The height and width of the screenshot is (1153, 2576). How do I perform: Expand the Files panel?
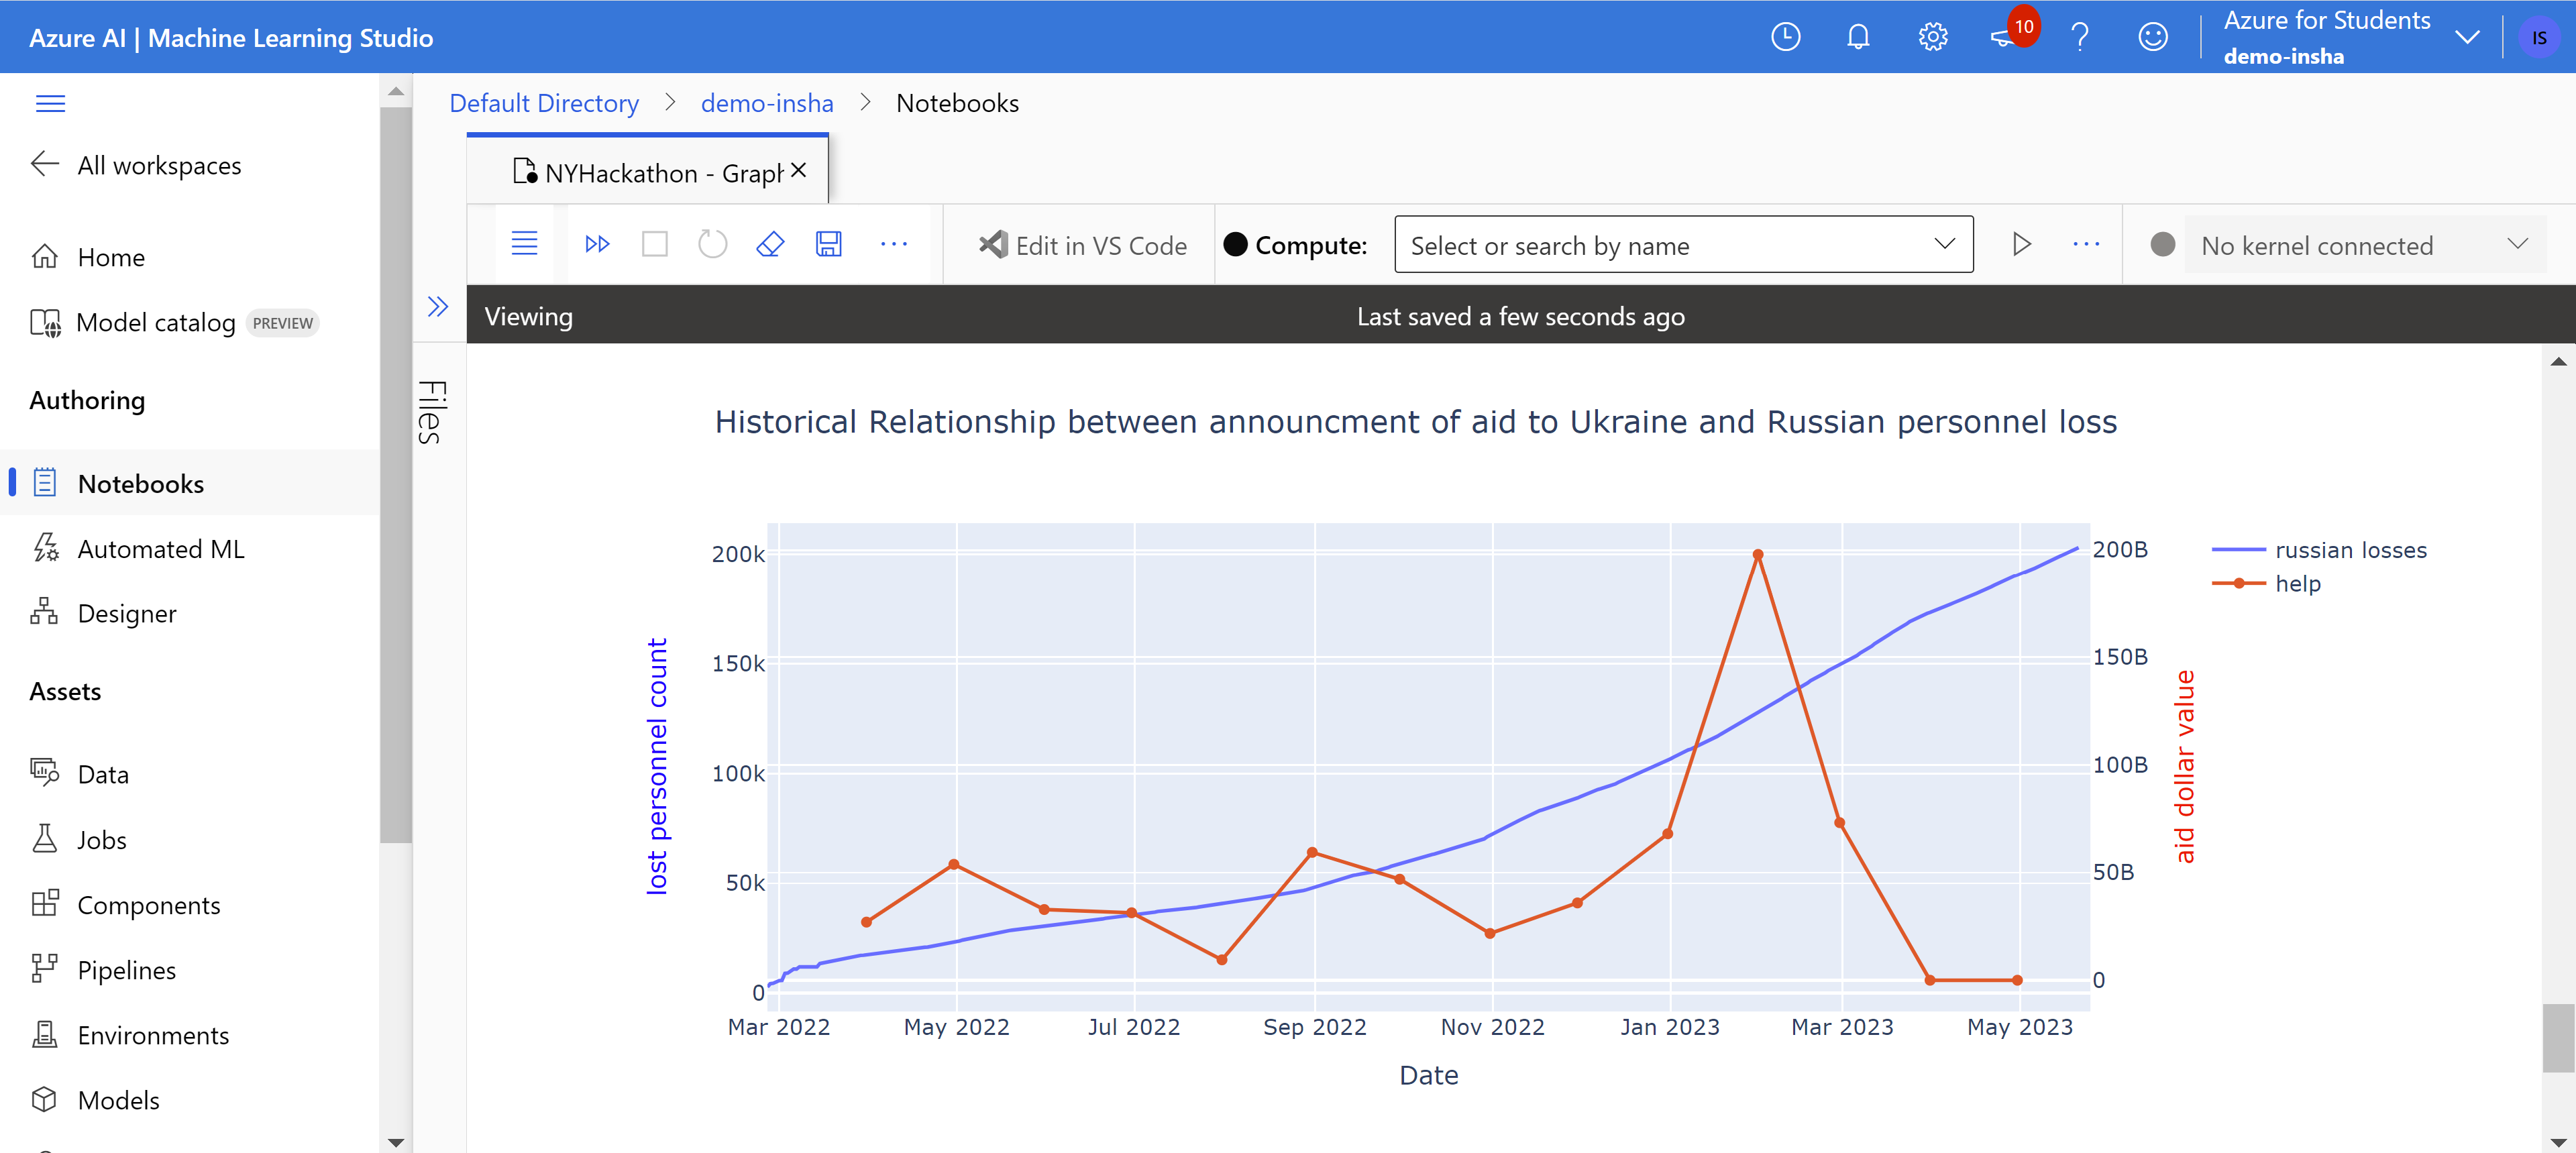438,307
